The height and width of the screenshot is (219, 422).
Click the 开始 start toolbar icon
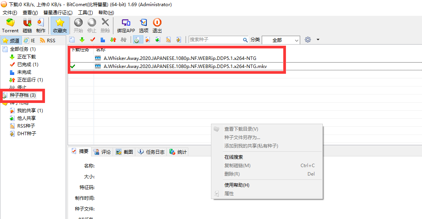[78, 26]
